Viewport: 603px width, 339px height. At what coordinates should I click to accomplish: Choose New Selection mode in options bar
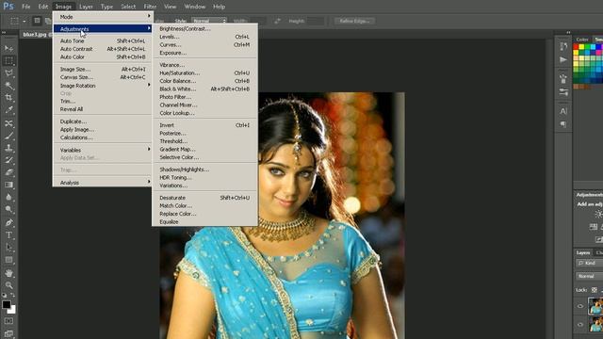pyautogui.click(x=37, y=21)
